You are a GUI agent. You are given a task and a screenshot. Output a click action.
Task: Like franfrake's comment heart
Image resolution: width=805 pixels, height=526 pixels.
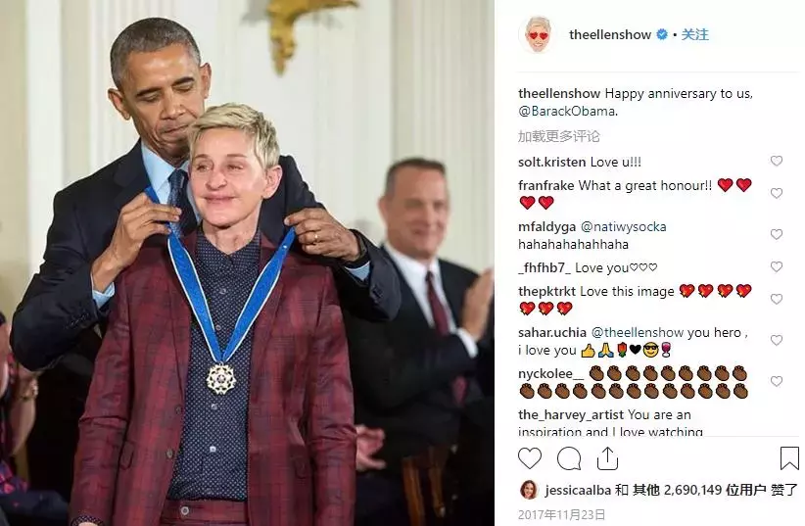coord(777,193)
